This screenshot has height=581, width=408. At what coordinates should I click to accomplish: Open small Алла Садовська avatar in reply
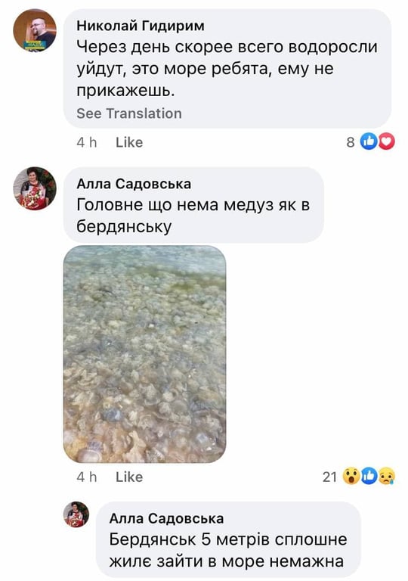[76, 514]
